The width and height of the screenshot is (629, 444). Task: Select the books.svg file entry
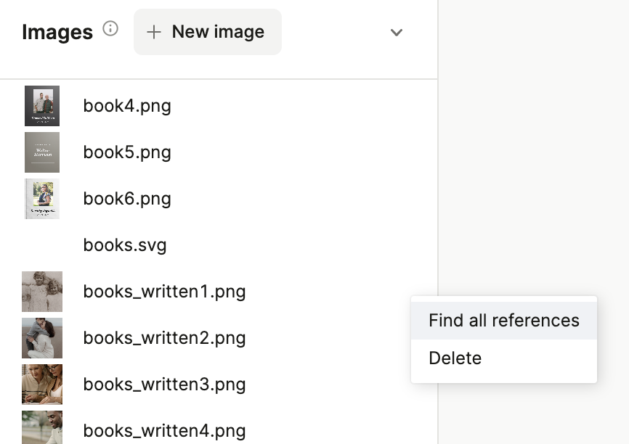coord(125,245)
